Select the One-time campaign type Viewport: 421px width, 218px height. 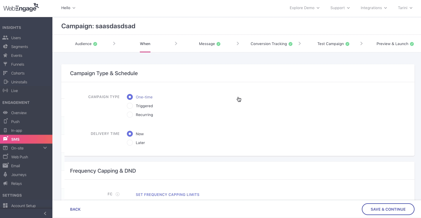(x=130, y=97)
